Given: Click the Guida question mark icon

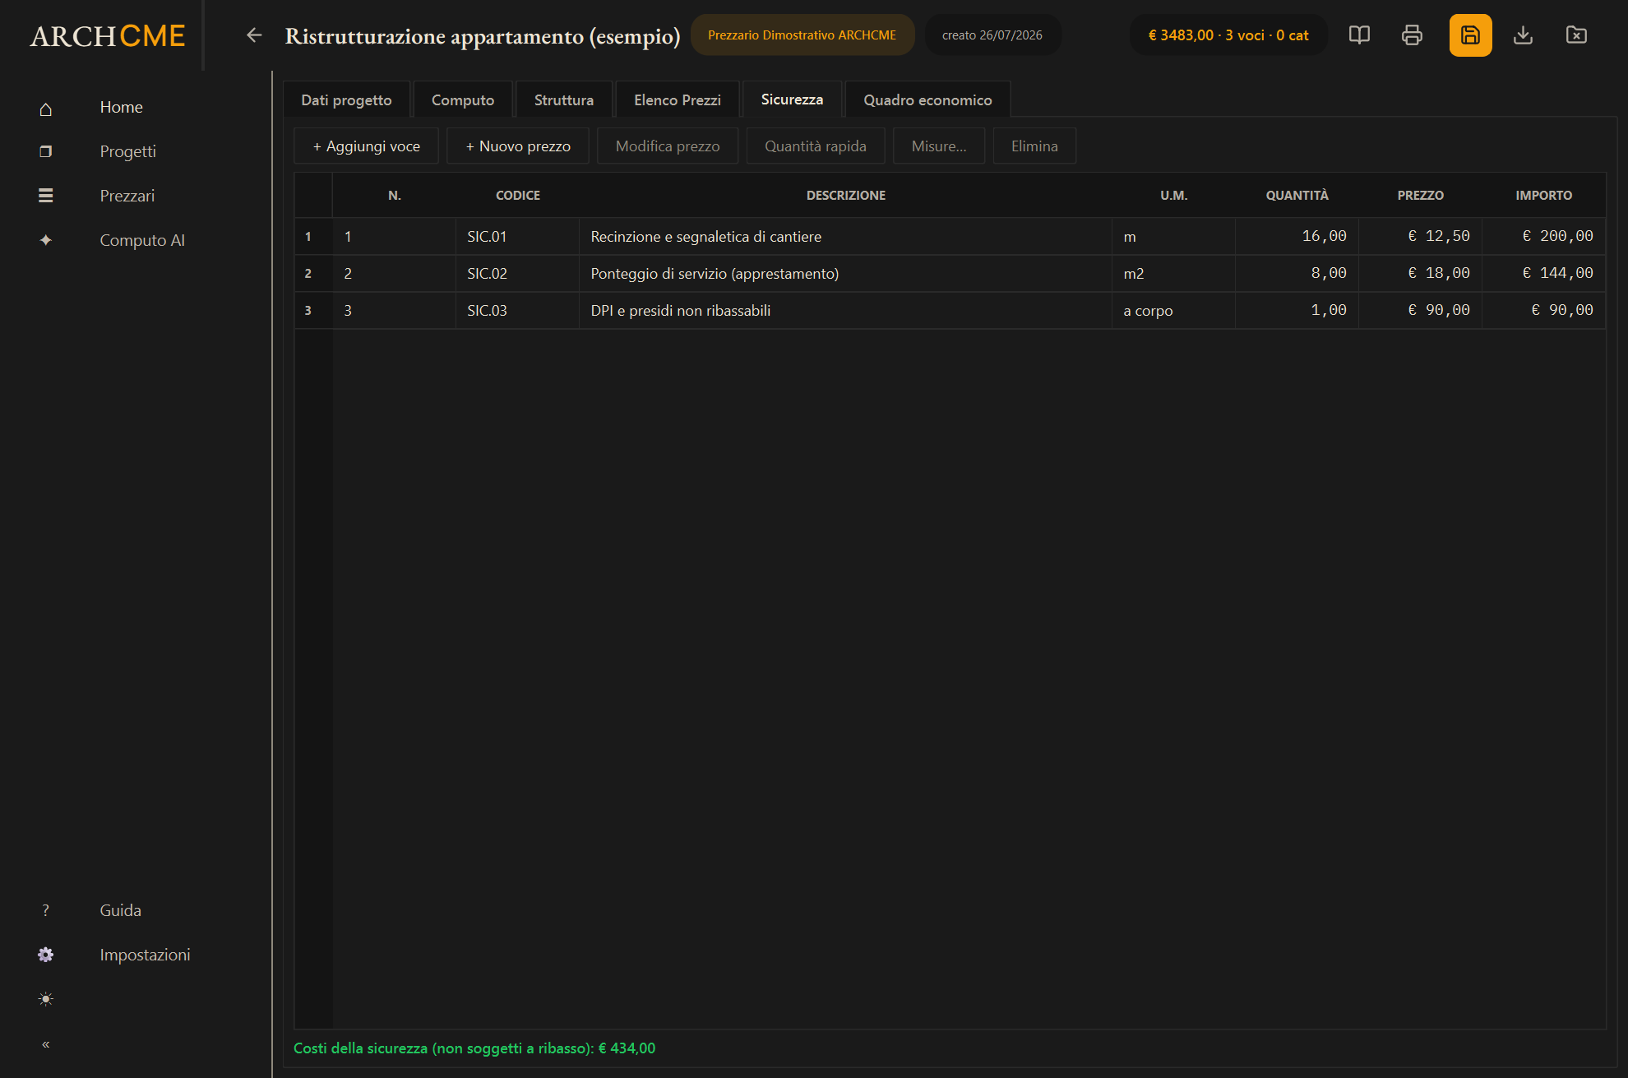Looking at the screenshot, I should (46, 910).
